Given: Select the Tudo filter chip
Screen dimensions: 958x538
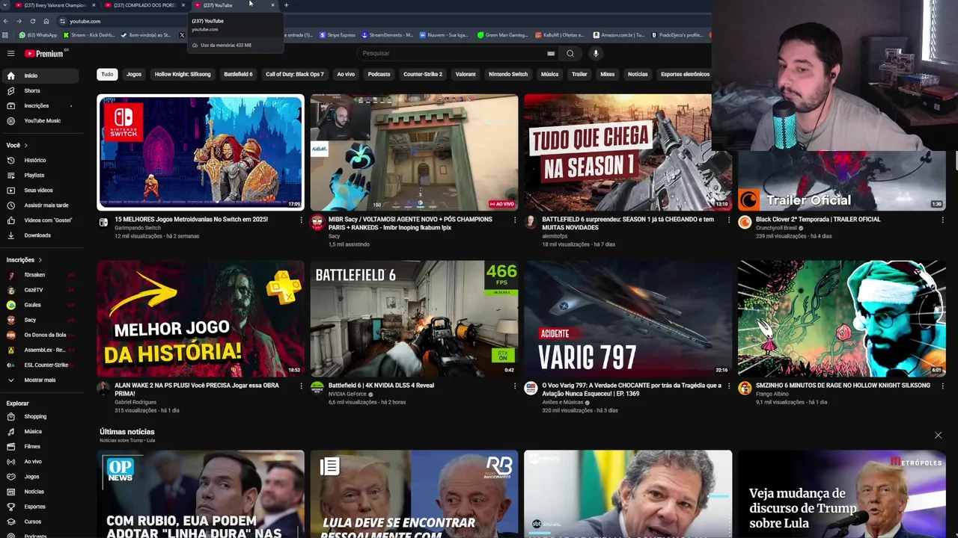Looking at the screenshot, I should tap(107, 74).
